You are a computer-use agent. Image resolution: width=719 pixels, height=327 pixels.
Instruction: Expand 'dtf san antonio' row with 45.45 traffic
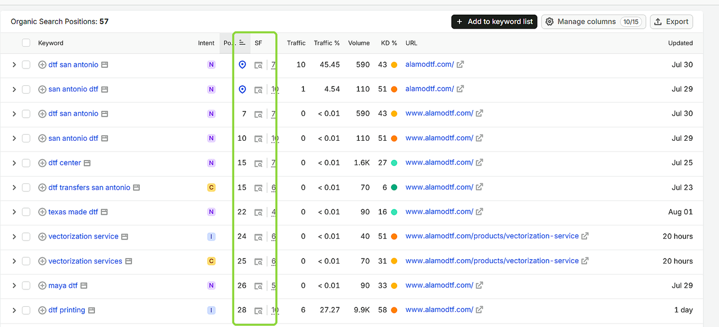tap(14, 65)
